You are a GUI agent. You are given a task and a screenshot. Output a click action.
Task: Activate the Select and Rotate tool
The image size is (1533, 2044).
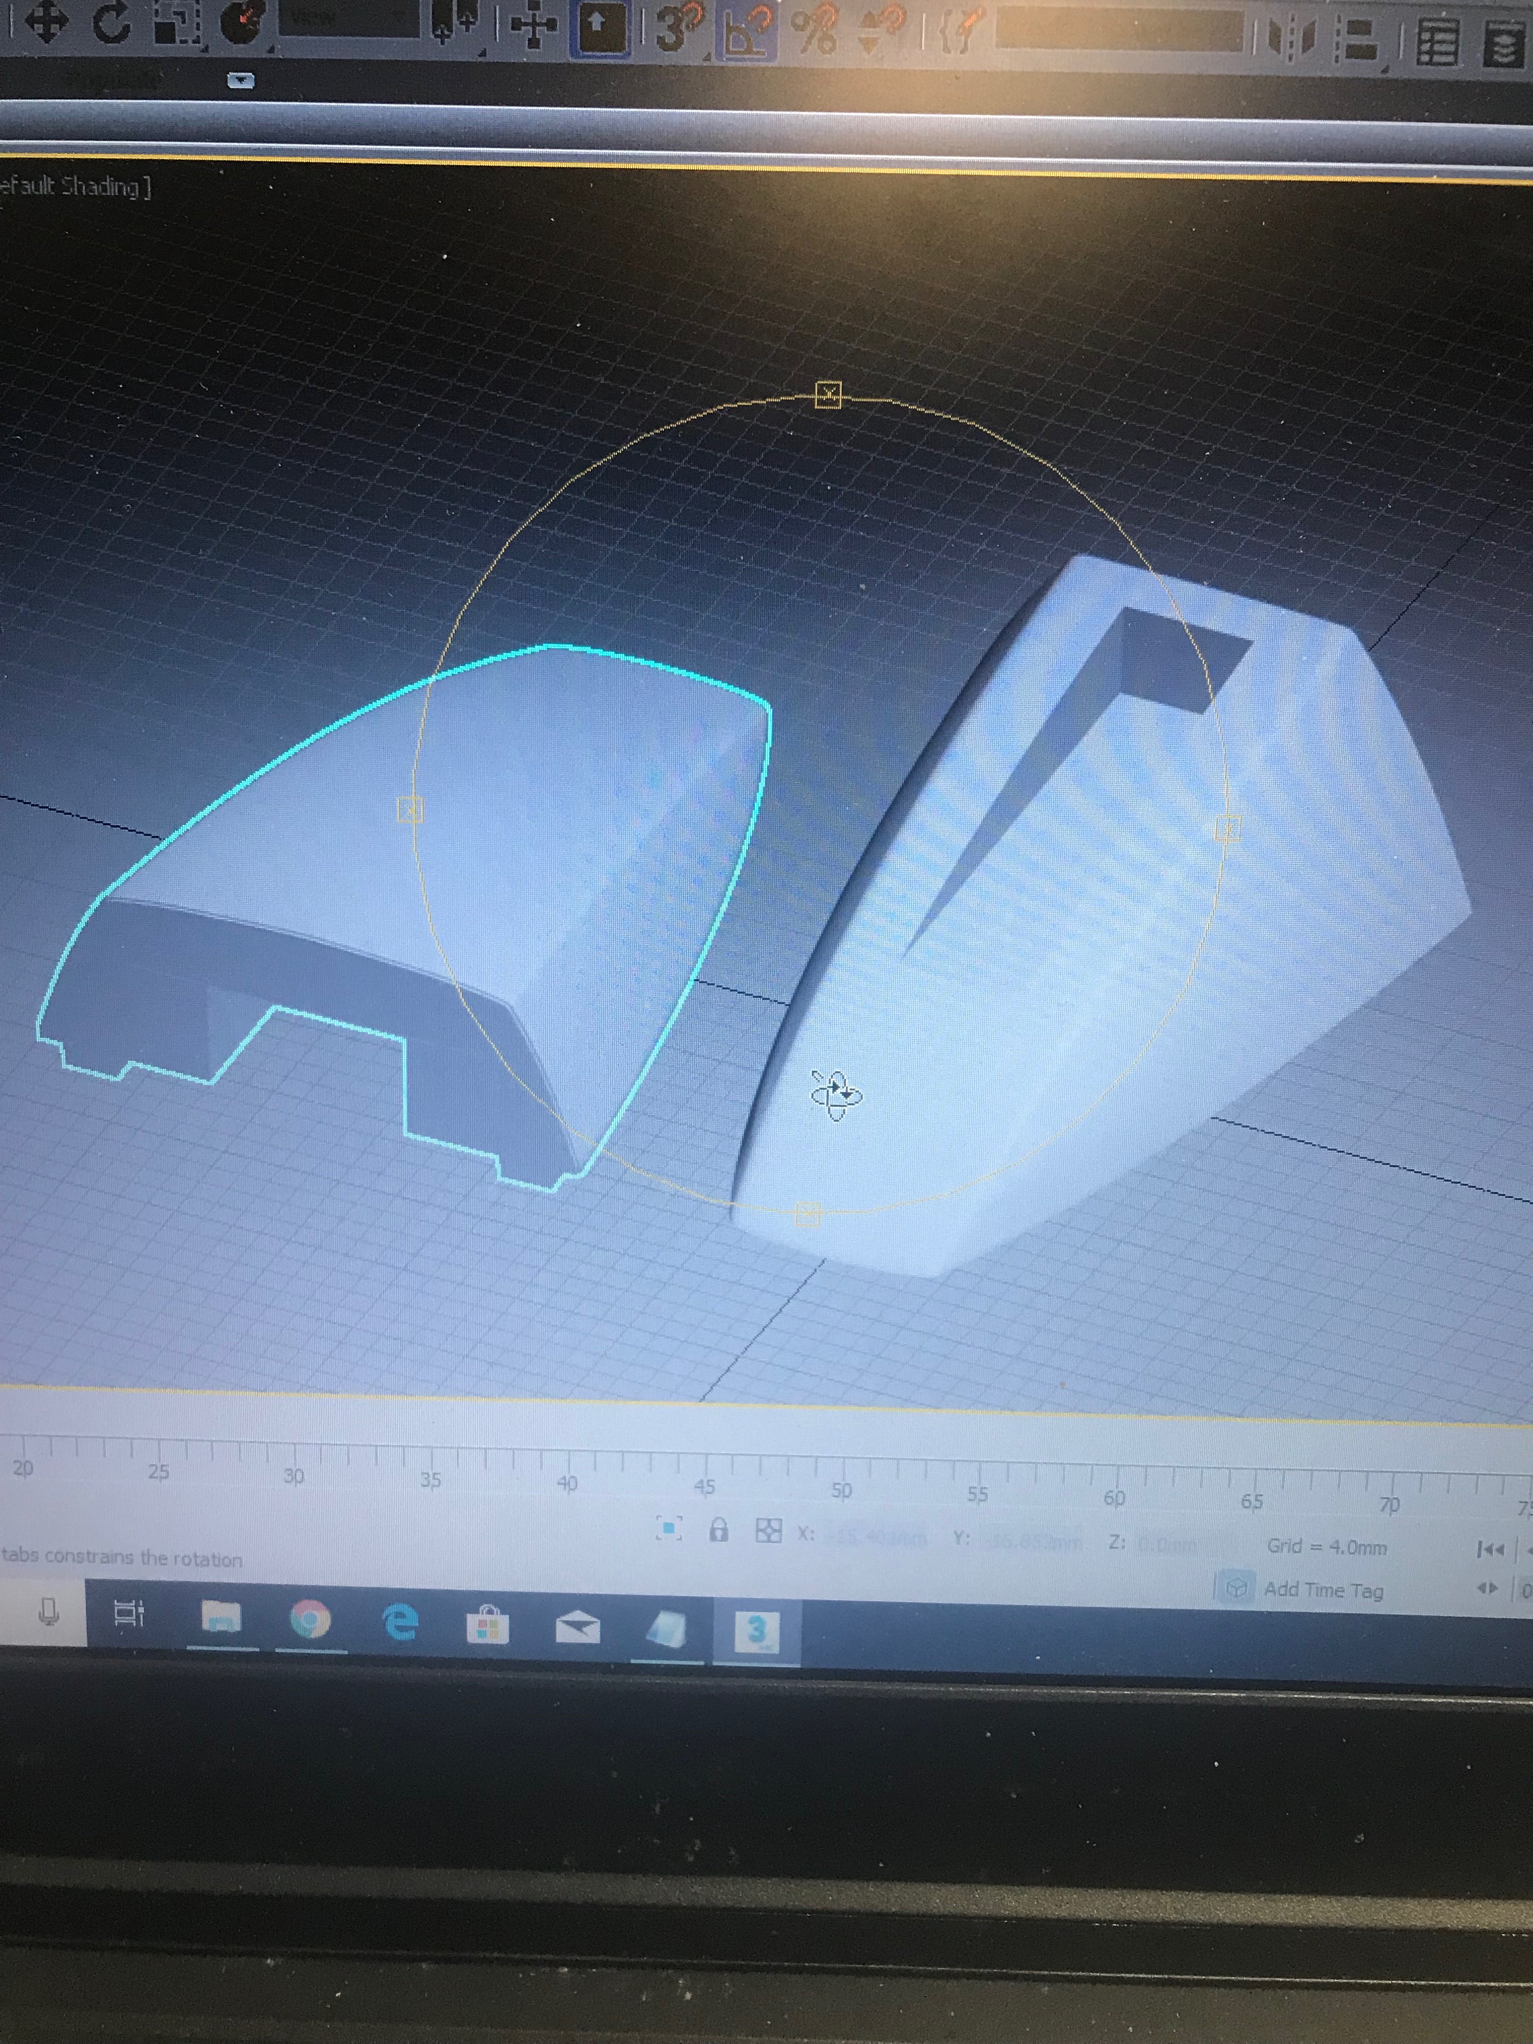[x=111, y=23]
